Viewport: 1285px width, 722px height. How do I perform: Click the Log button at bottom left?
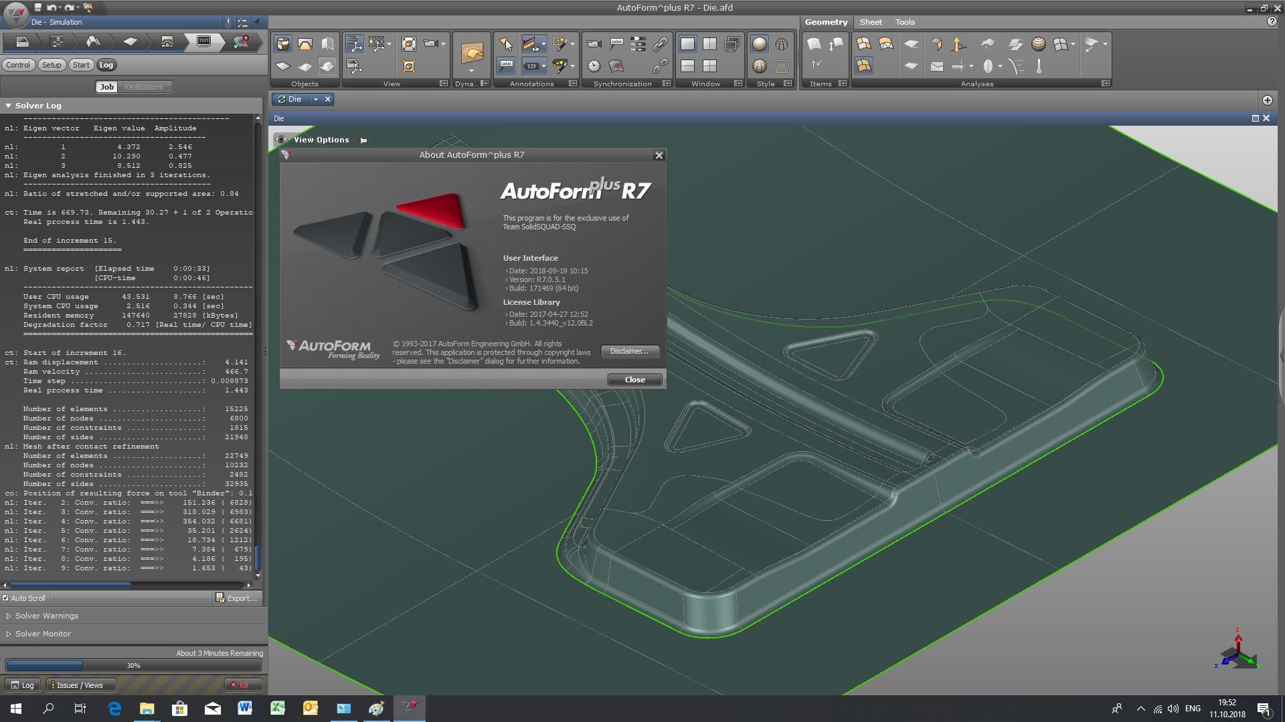23,685
